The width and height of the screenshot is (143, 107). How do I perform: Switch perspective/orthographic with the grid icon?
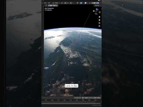click(100, 26)
